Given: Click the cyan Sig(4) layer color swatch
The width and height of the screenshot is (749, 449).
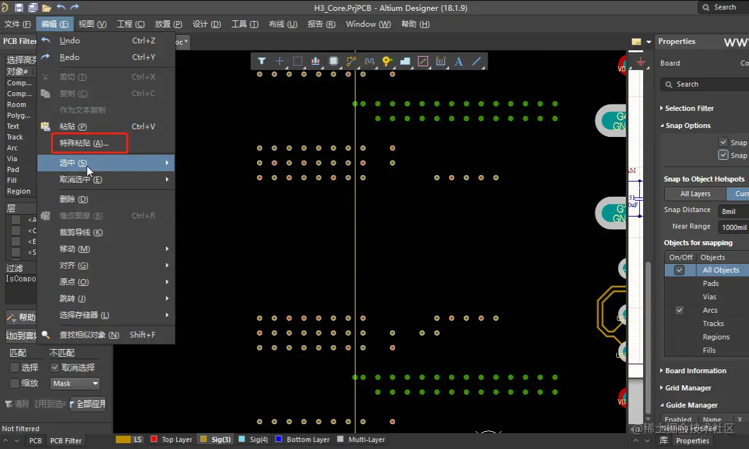Looking at the screenshot, I should pyautogui.click(x=242, y=439).
